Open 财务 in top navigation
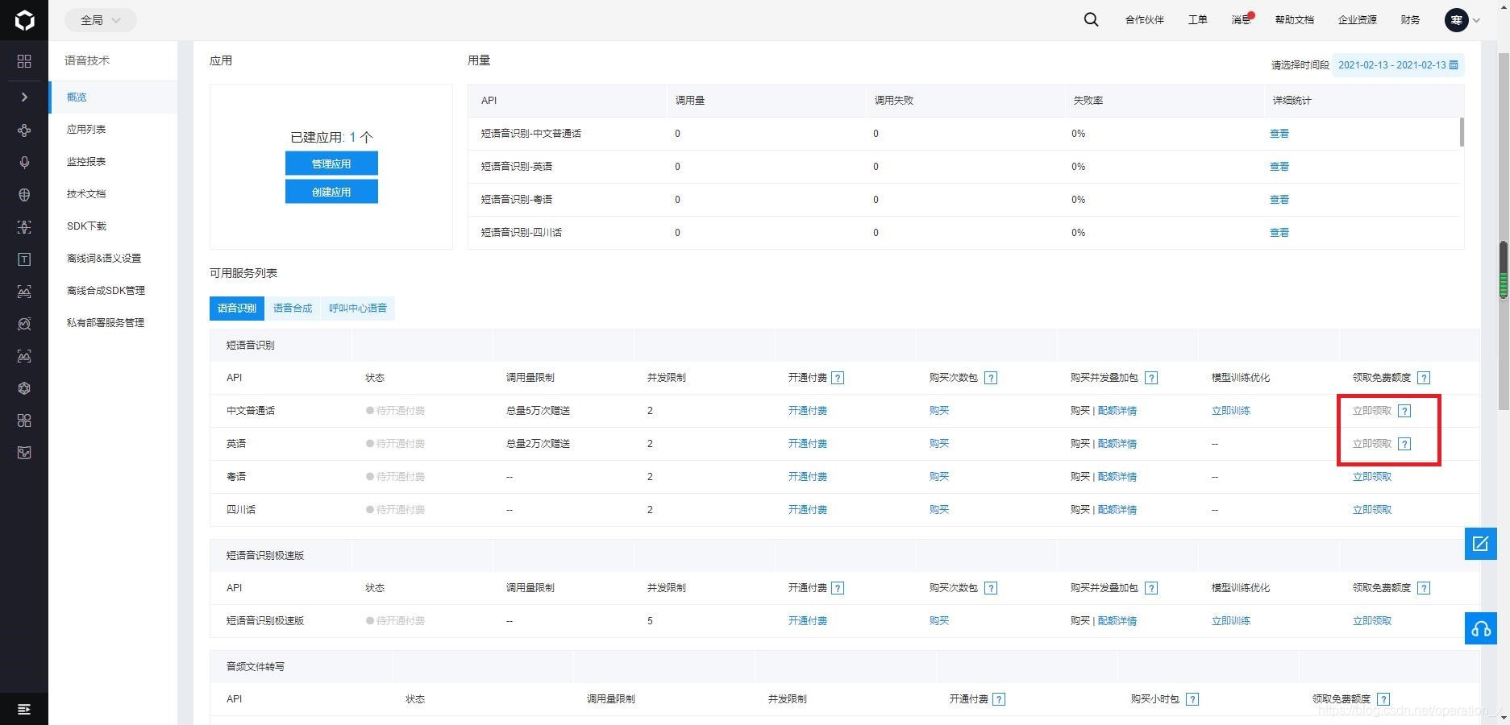Screen dimensions: 1510x725 click(x=1411, y=20)
